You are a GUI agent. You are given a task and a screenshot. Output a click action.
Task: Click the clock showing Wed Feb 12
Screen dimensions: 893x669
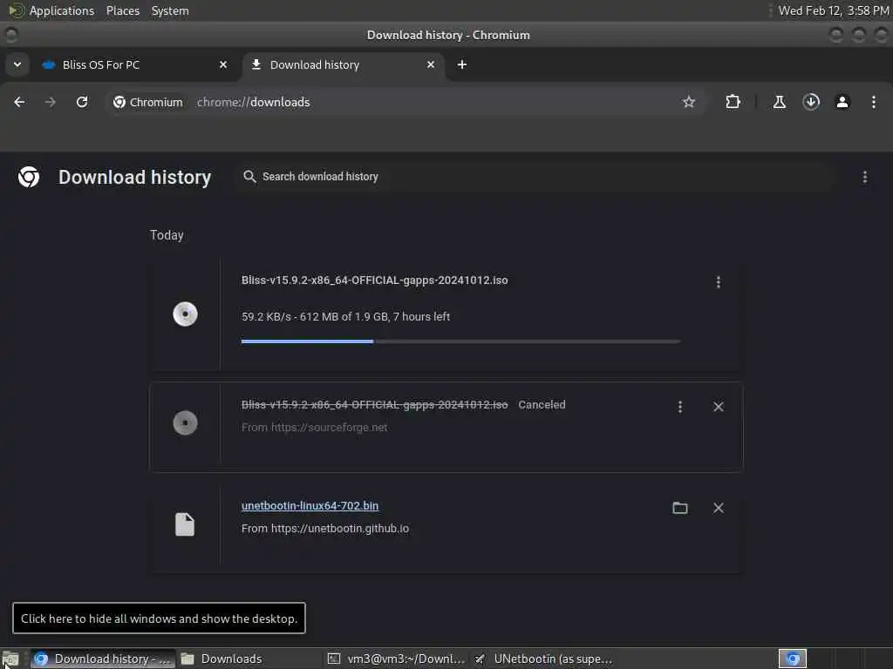click(x=833, y=10)
